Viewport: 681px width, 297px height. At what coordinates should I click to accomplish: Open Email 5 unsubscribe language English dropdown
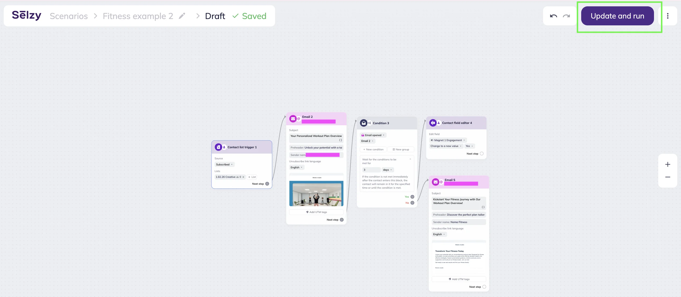pyautogui.click(x=439, y=234)
